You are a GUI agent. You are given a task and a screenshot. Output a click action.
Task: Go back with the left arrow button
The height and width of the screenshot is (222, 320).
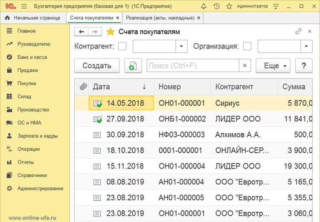pos(81,32)
